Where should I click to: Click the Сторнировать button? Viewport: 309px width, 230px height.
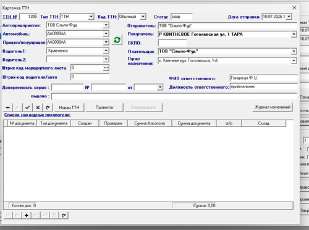[x=143, y=107]
